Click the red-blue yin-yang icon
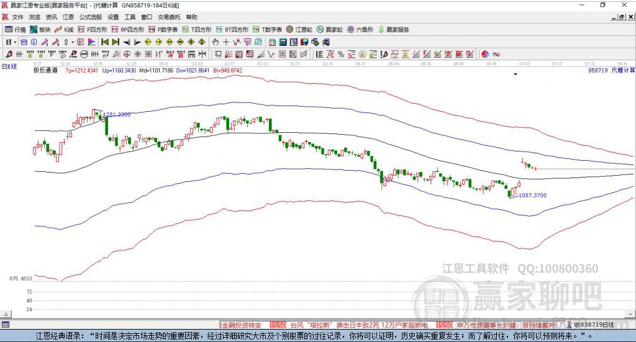This screenshot has width=636, height=342. click(x=484, y=54)
